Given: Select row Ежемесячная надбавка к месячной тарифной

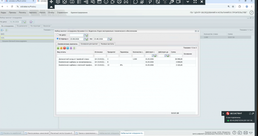Looking at the screenshot, I should pos(126,65).
